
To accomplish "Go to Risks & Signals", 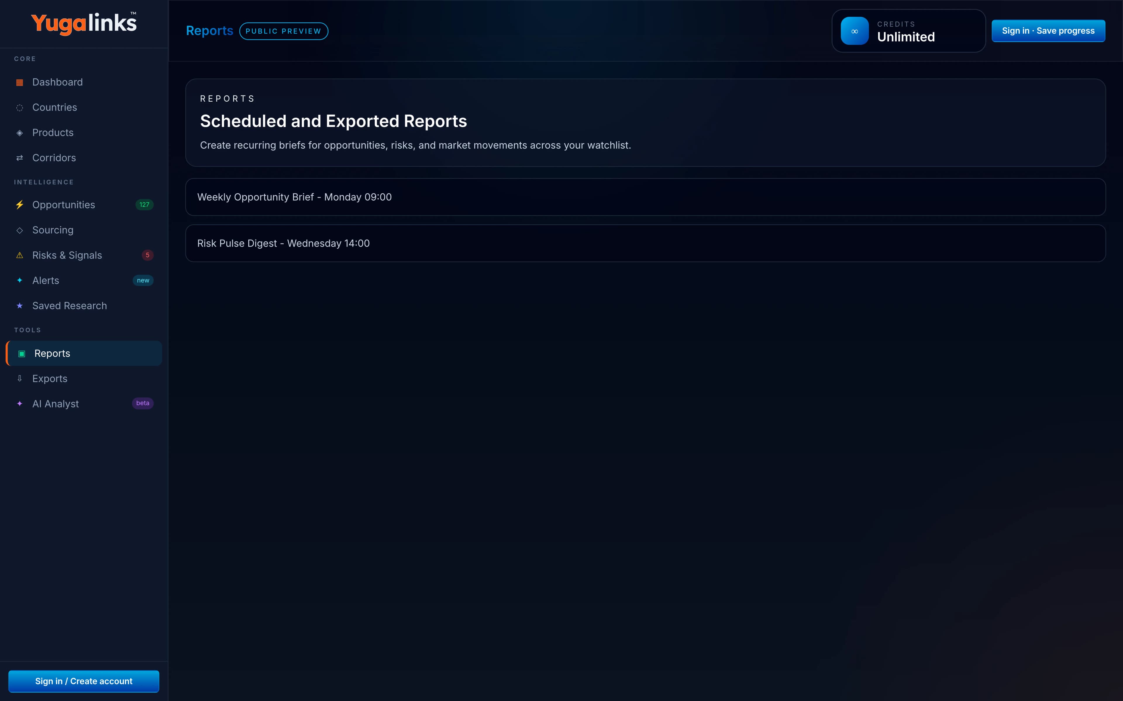I will (84, 256).
